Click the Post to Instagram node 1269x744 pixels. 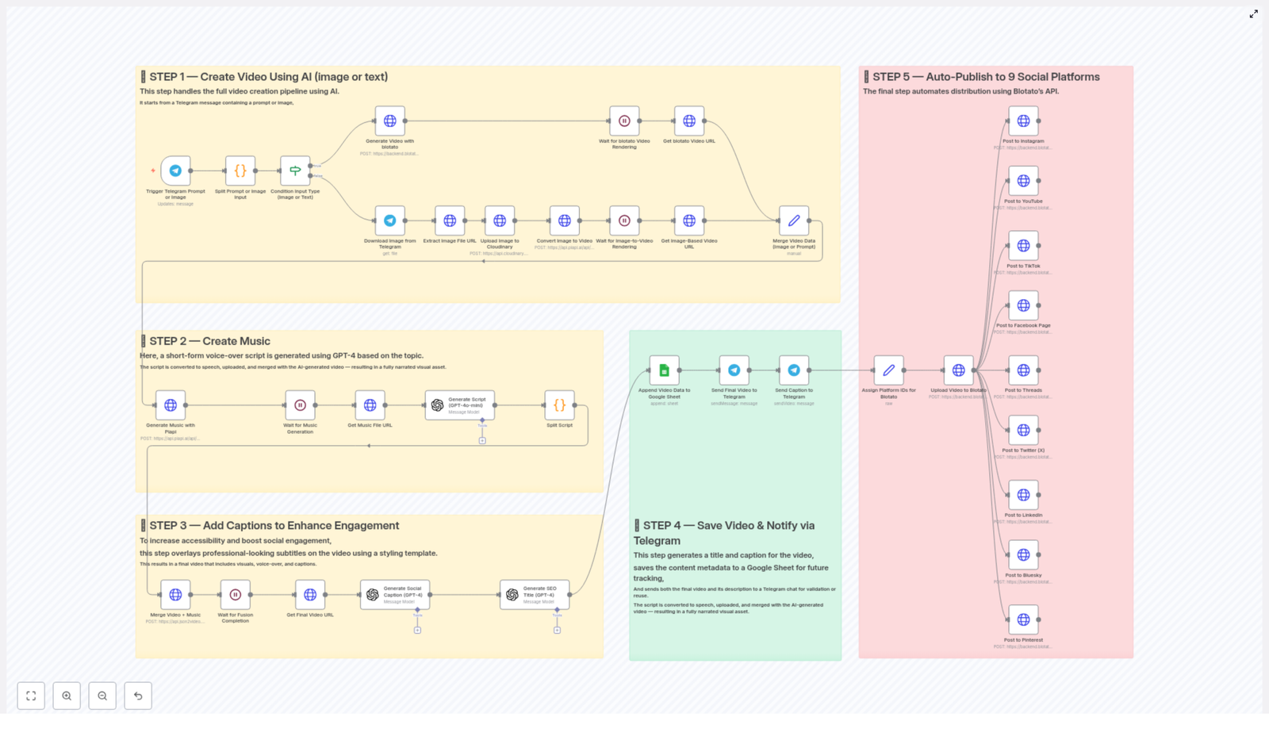(x=1023, y=121)
